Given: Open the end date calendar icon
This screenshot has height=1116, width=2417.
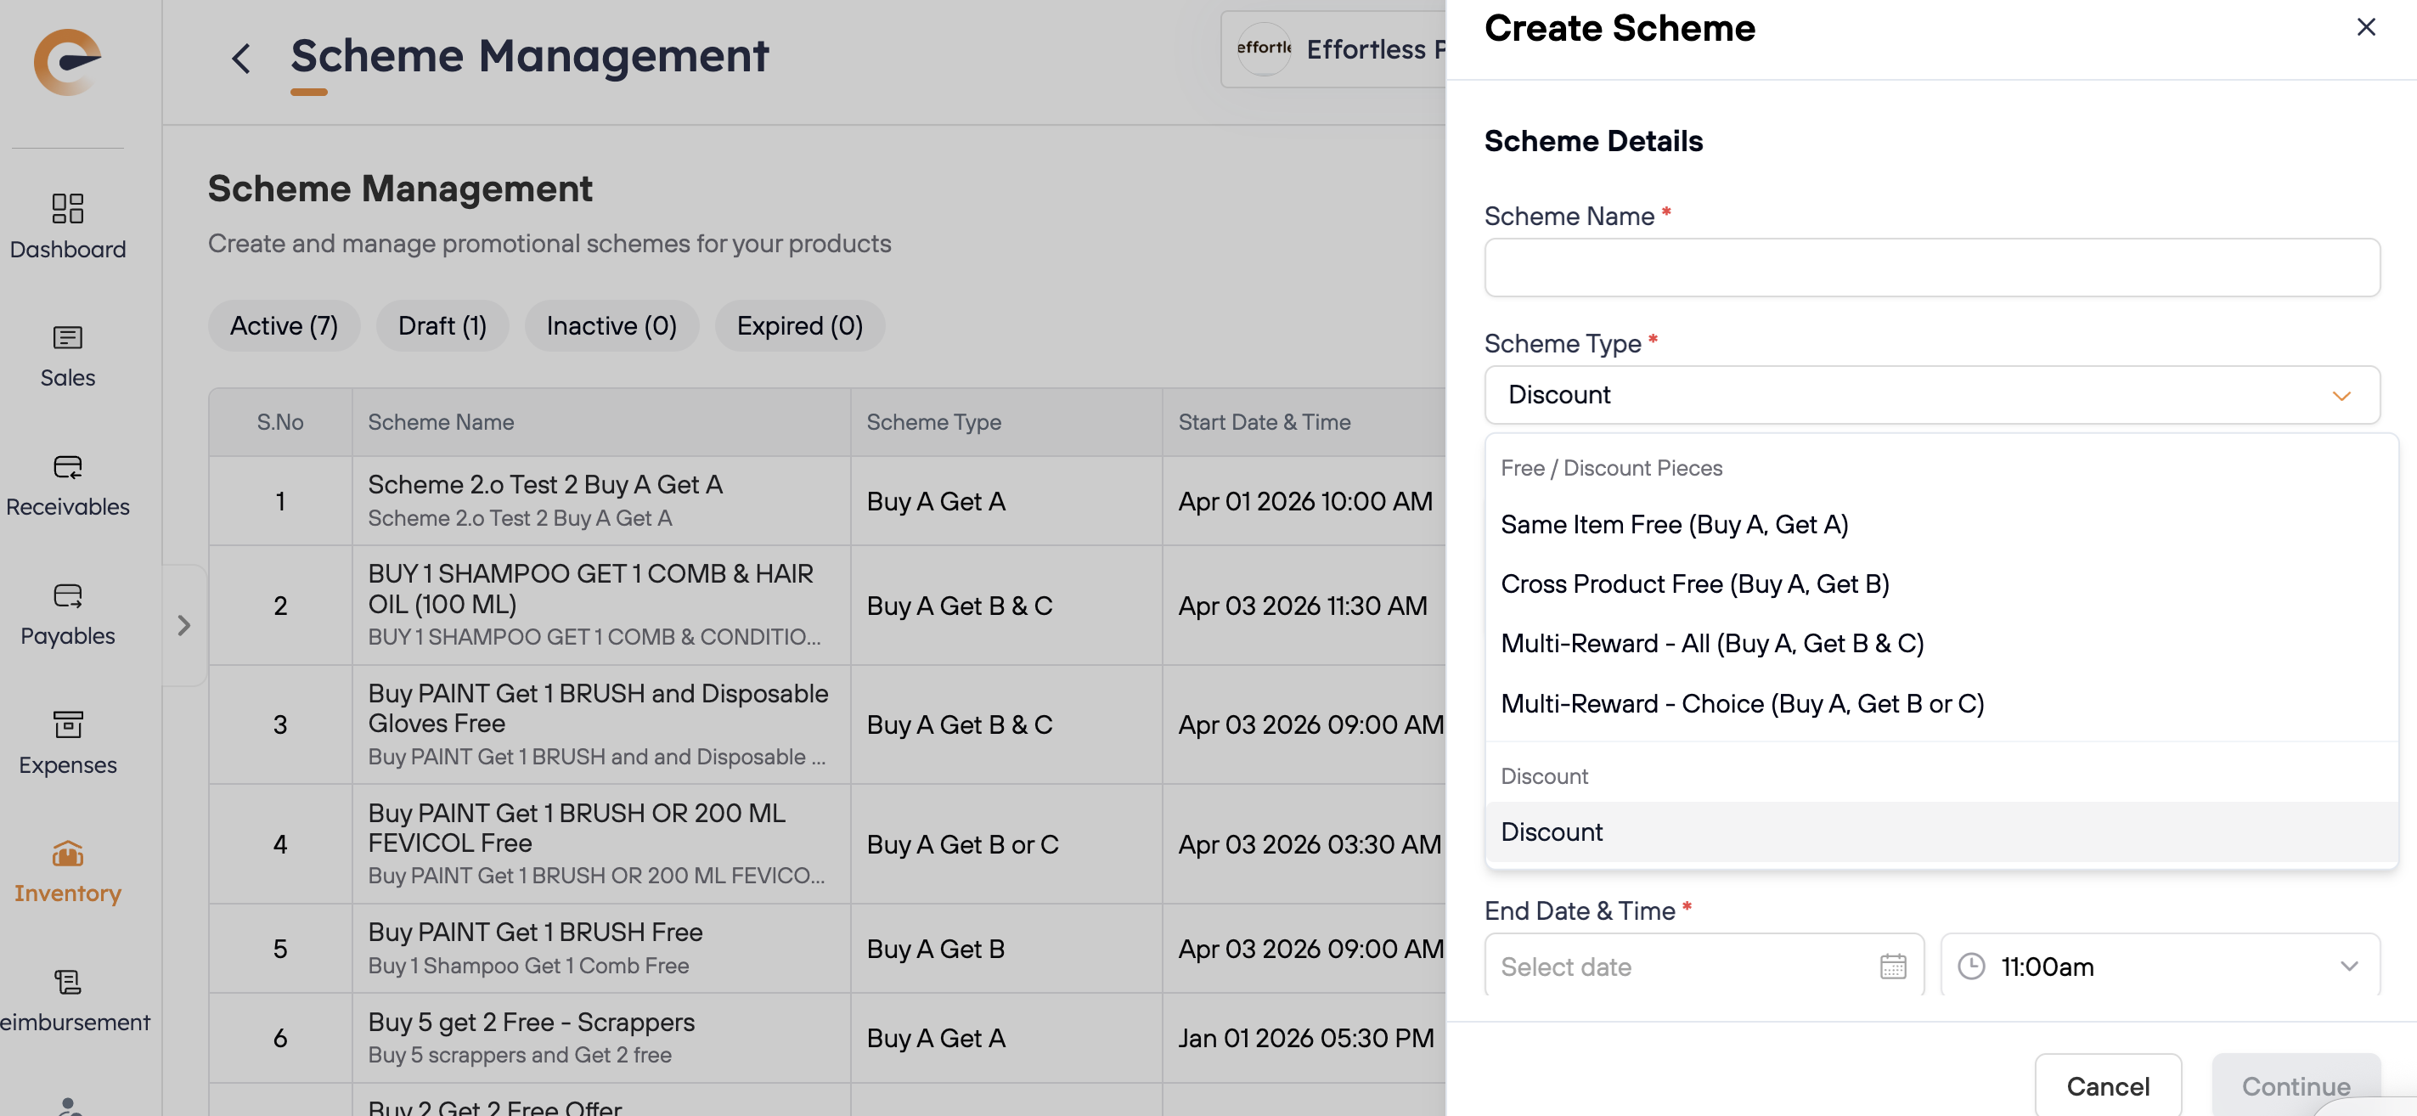Looking at the screenshot, I should [x=1892, y=966].
